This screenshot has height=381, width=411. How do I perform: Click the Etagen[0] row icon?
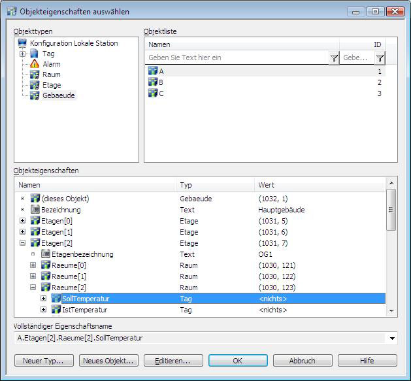coord(35,221)
